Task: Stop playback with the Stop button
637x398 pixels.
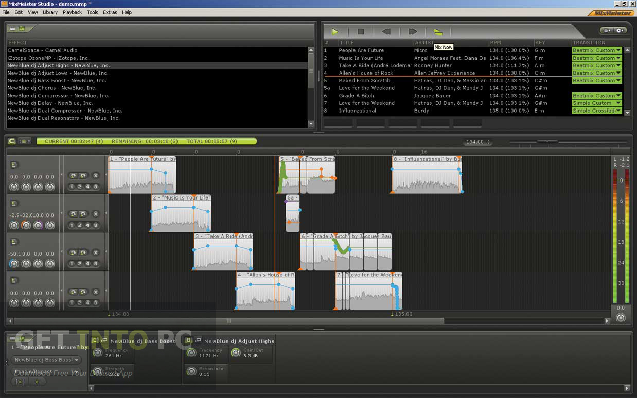Action: 361,31
